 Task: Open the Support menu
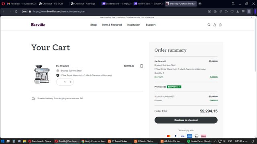[x=151, y=25]
